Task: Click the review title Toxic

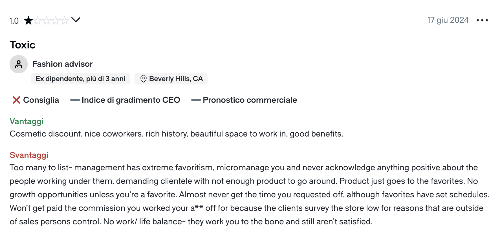Action: tap(23, 45)
